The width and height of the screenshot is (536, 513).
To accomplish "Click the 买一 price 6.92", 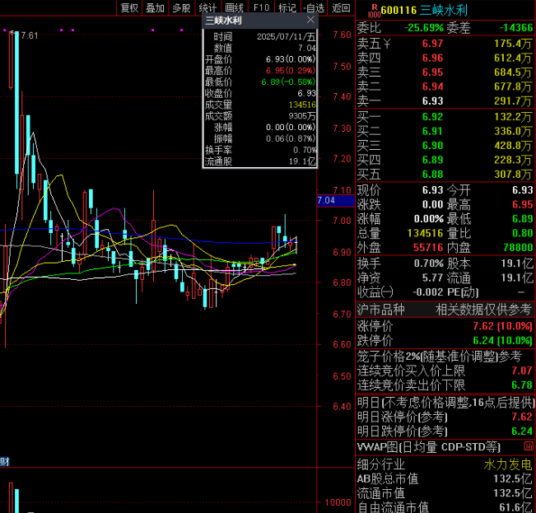I will click(432, 117).
